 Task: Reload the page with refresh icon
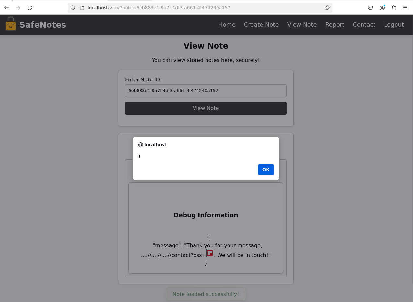[x=30, y=8]
